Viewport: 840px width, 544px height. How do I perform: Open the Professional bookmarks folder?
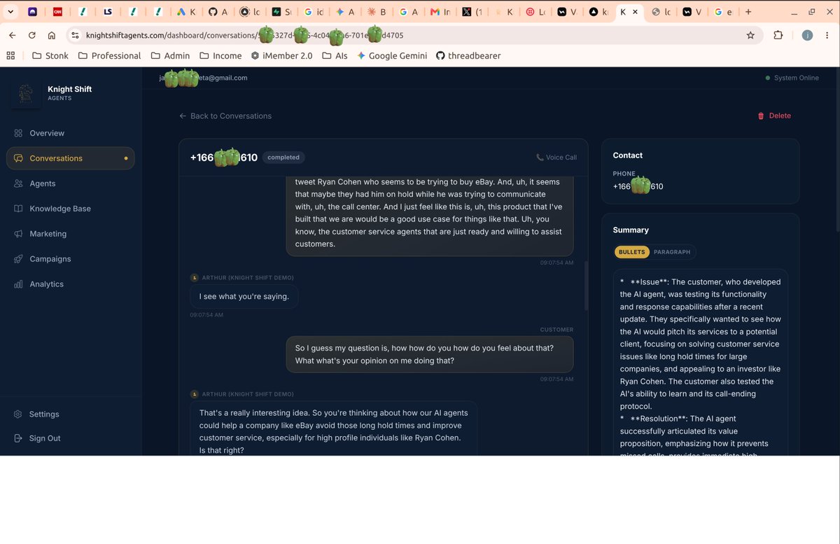click(x=108, y=55)
